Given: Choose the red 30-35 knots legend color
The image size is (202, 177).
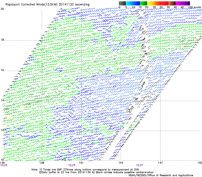Looking at the screenshot, I should pyautogui.click(x=165, y=3).
